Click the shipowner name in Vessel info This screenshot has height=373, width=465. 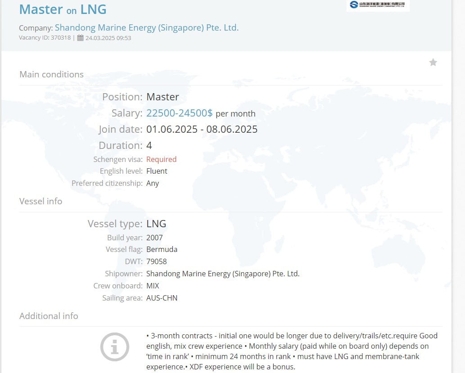click(223, 274)
